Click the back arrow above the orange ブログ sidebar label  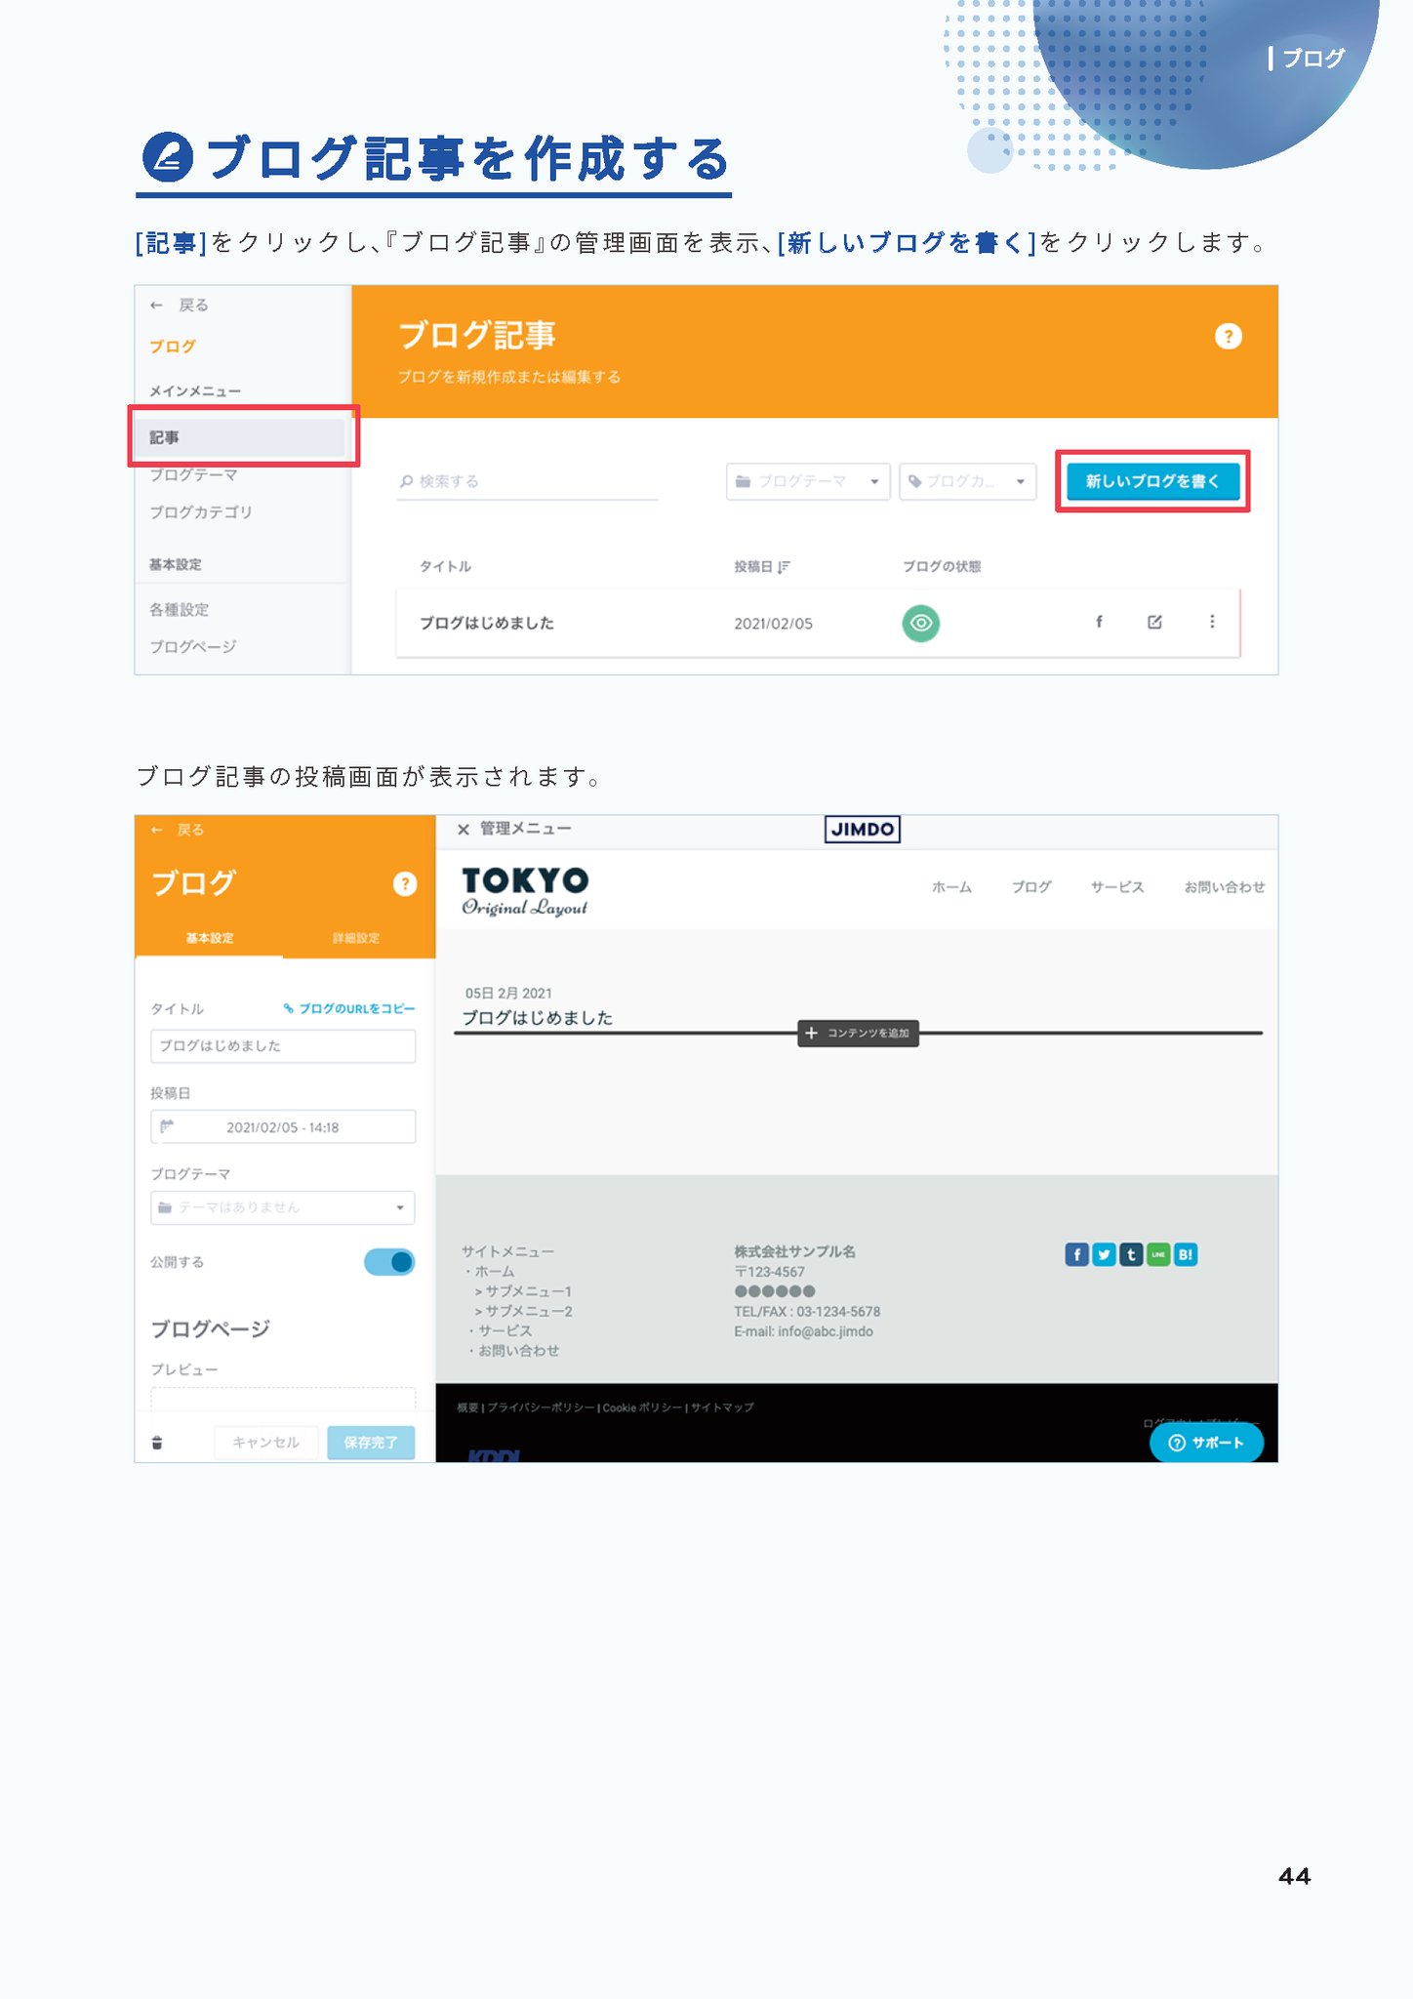(156, 306)
